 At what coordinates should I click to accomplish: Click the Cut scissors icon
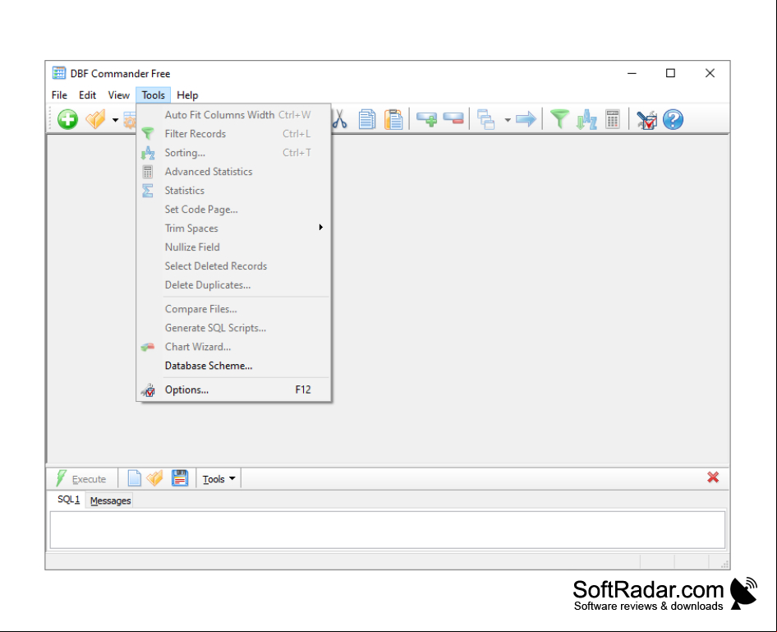click(x=339, y=119)
